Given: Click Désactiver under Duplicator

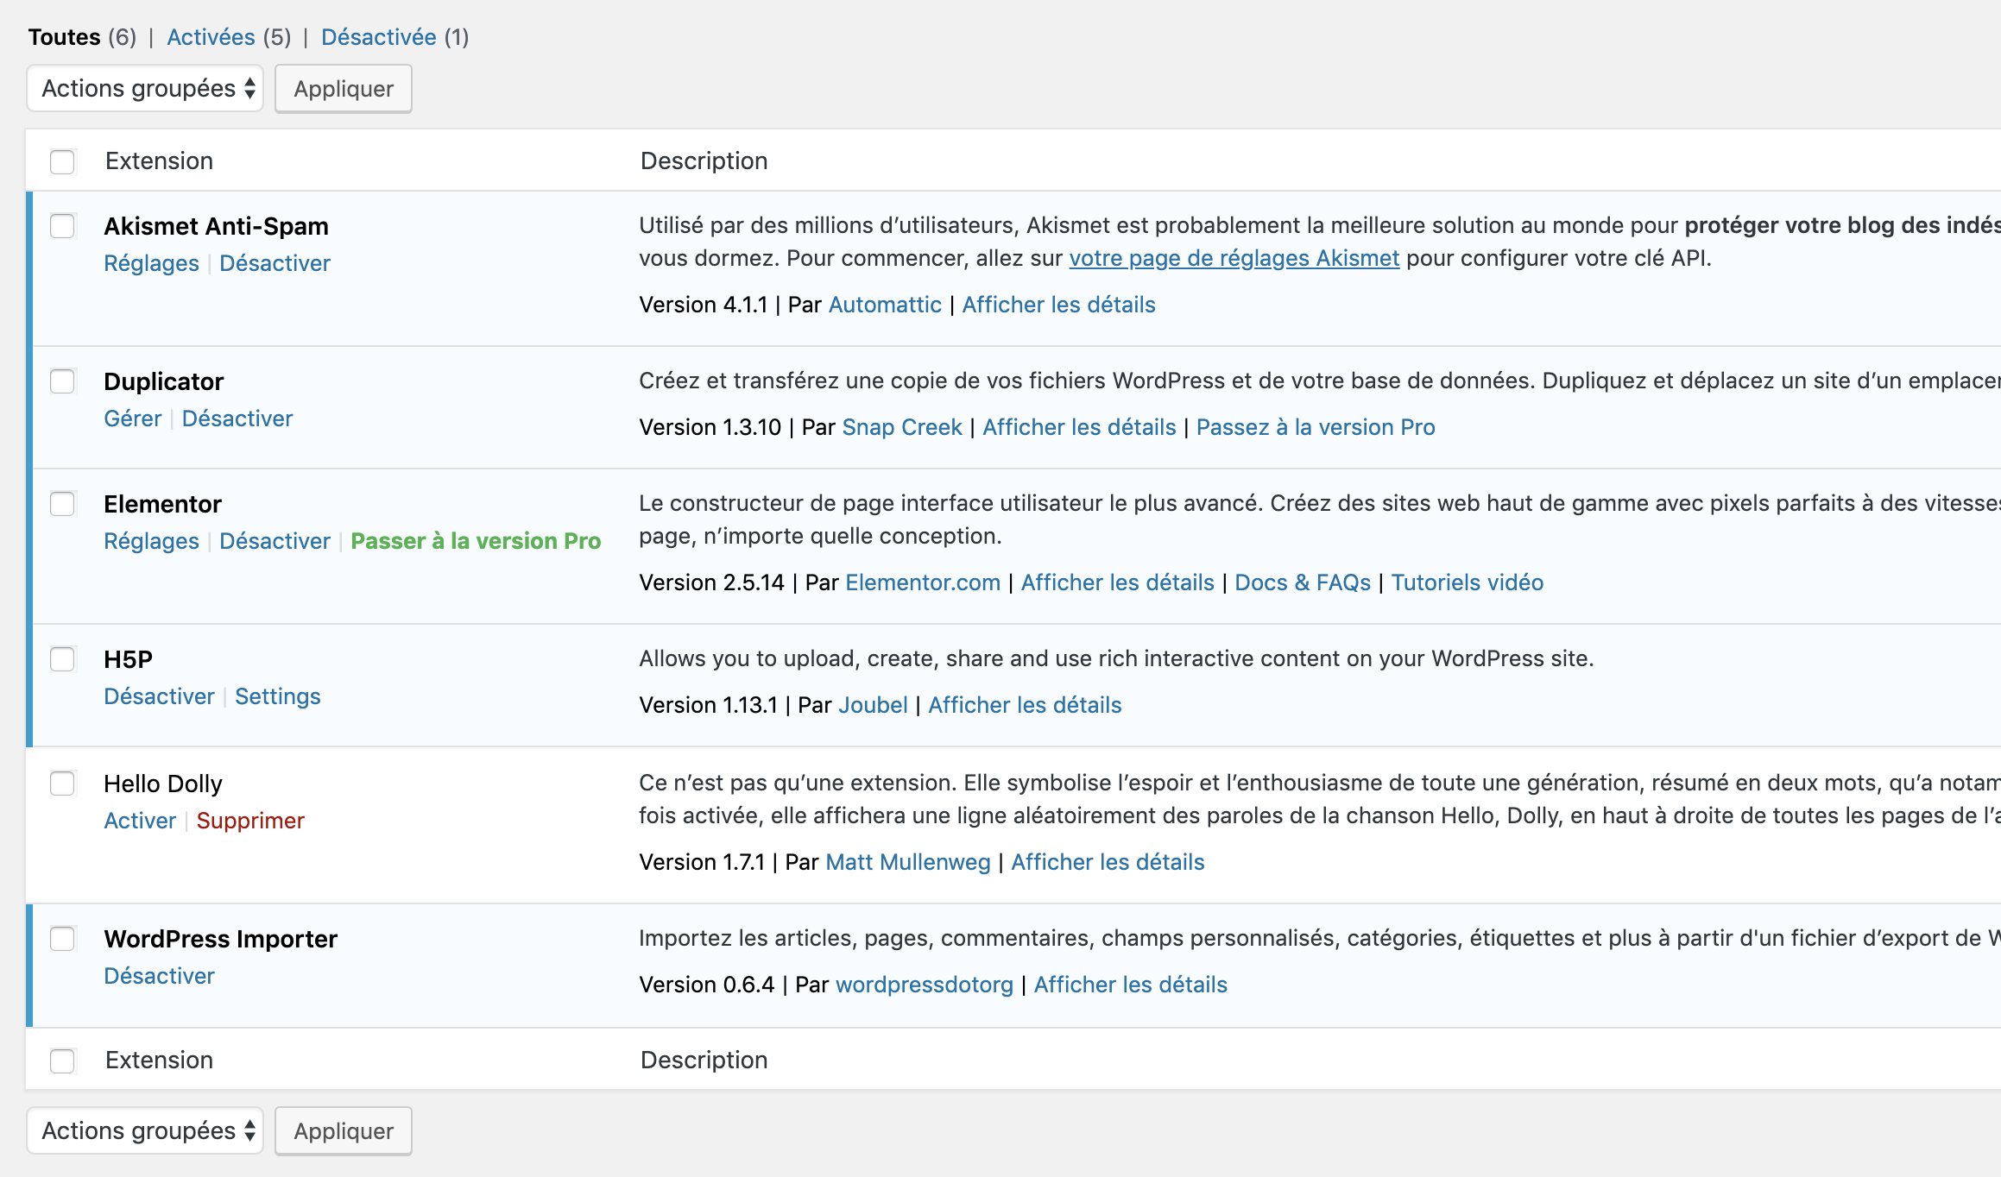Looking at the screenshot, I should (x=237, y=419).
